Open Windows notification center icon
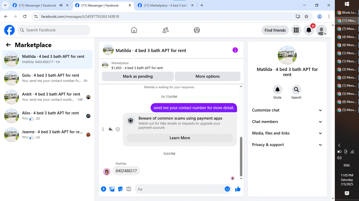The height and width of the screenshot is (201, 359). [x=347, y=193]
